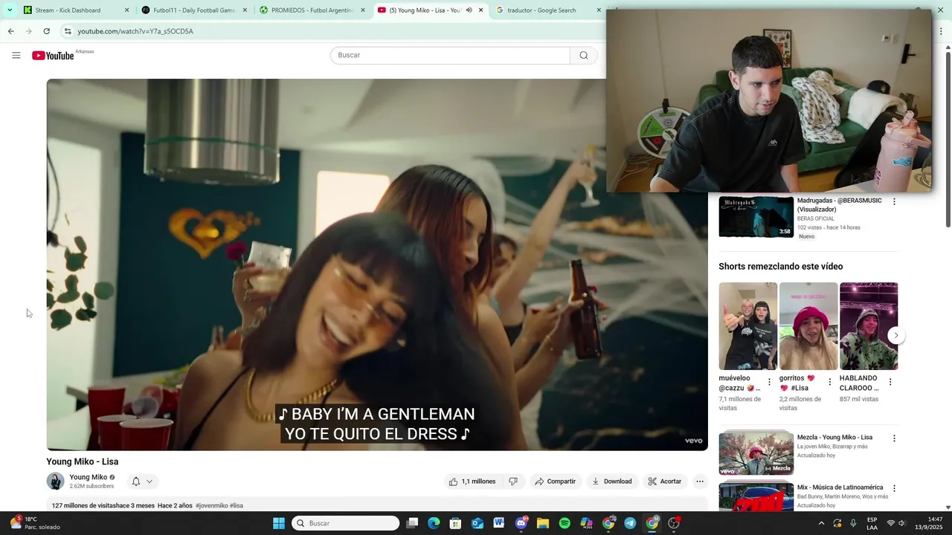This screenshot has height=535, width=952.
Task: Open Outlook from the taskbar
Action: 477,523
